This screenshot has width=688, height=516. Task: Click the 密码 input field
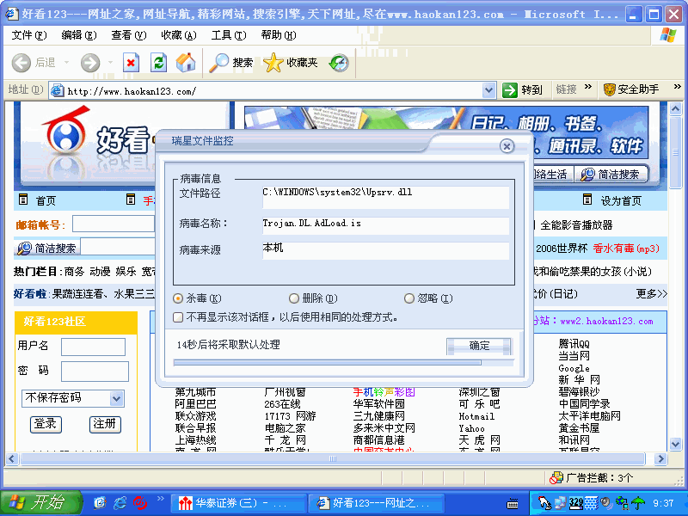(x=95, y=372)
